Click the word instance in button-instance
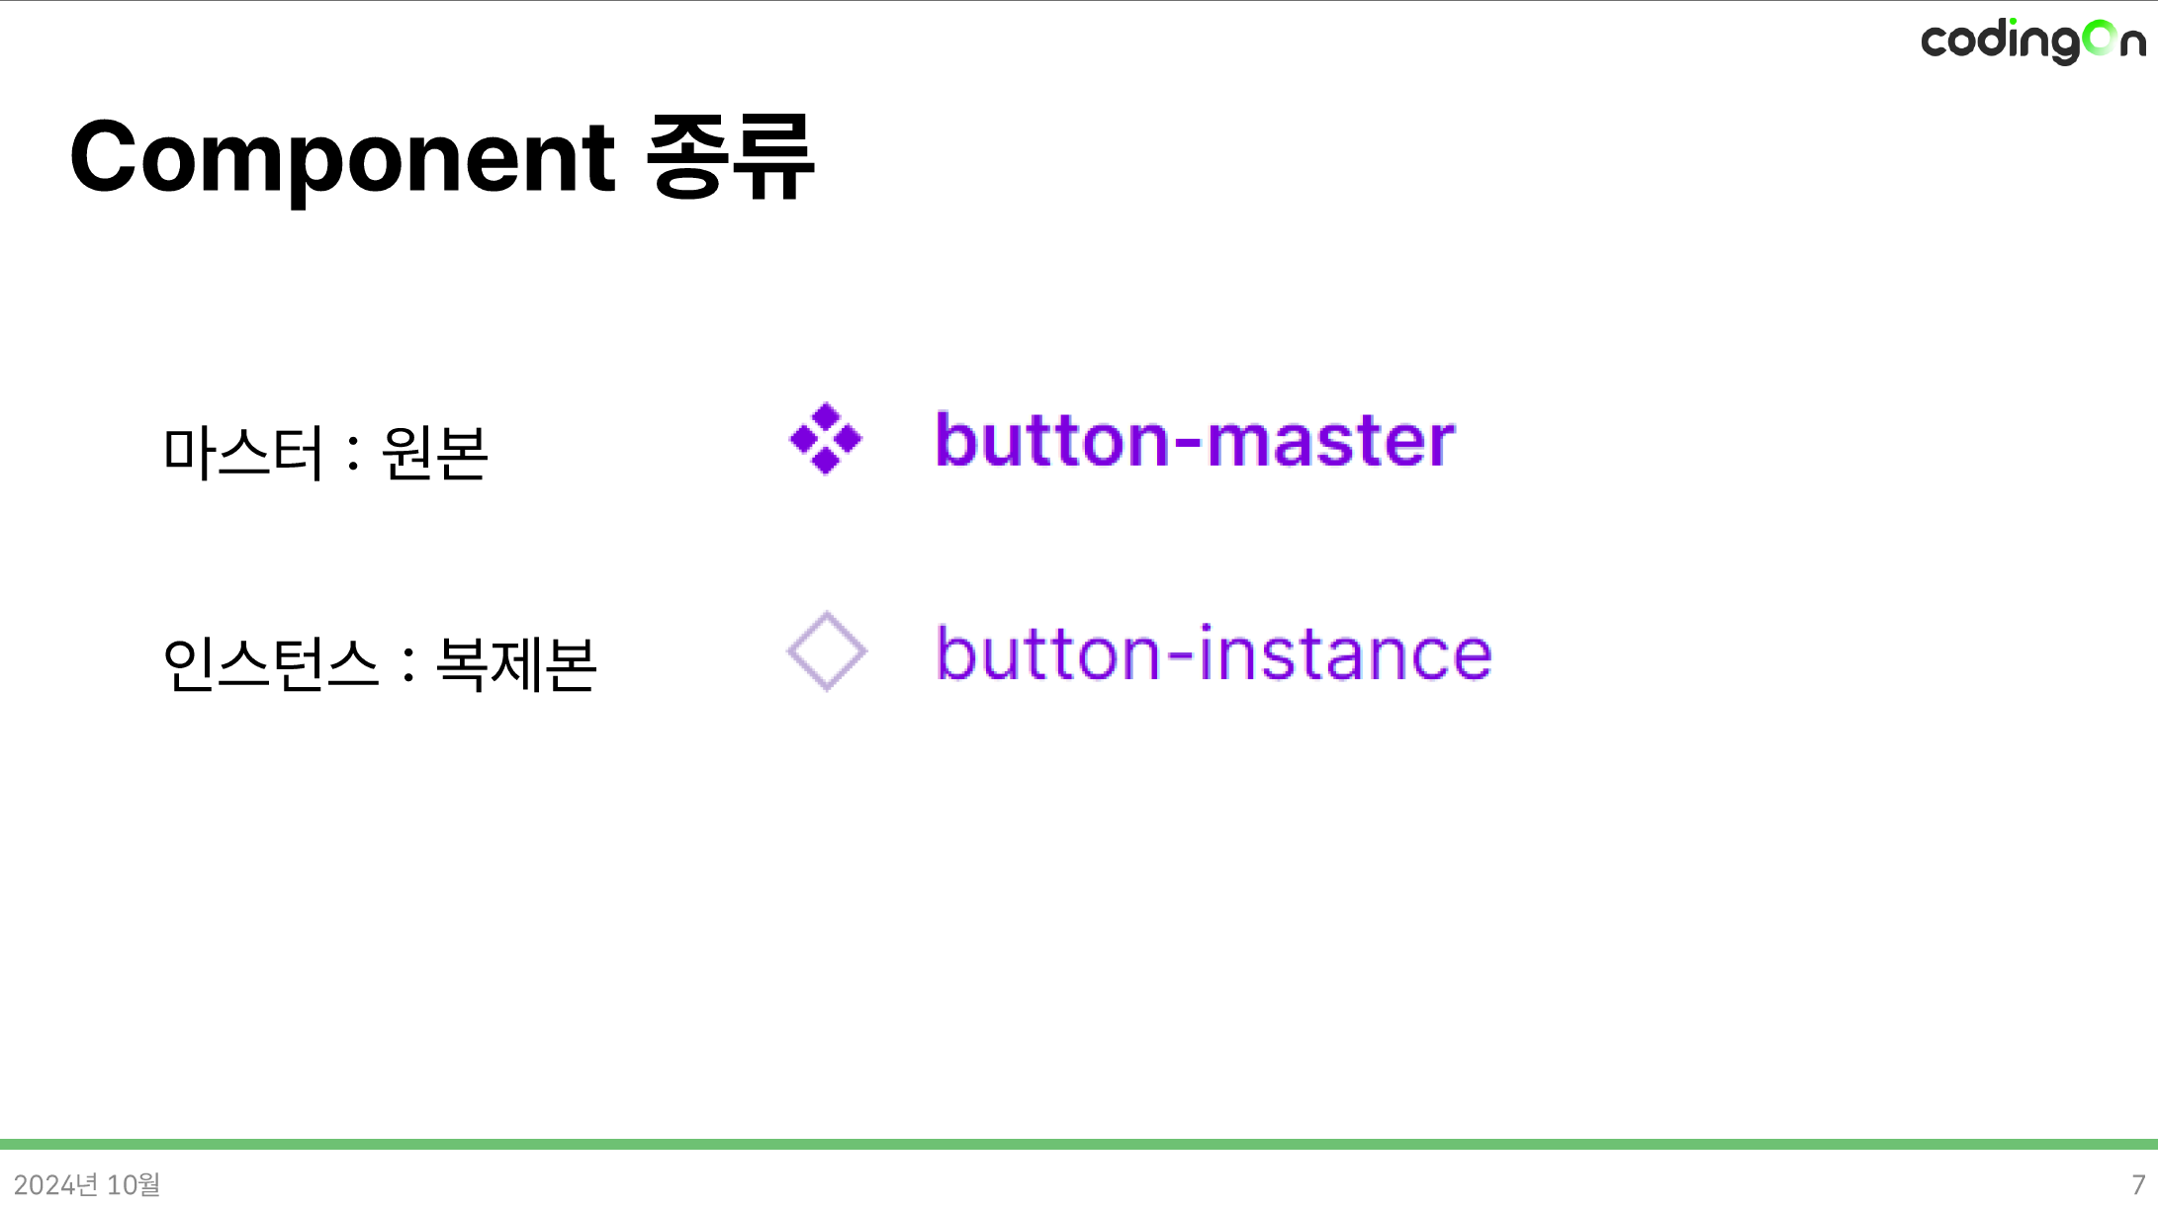Image resolution: width=2158 pixels, height=1211 pixels. pos(1345,652)
